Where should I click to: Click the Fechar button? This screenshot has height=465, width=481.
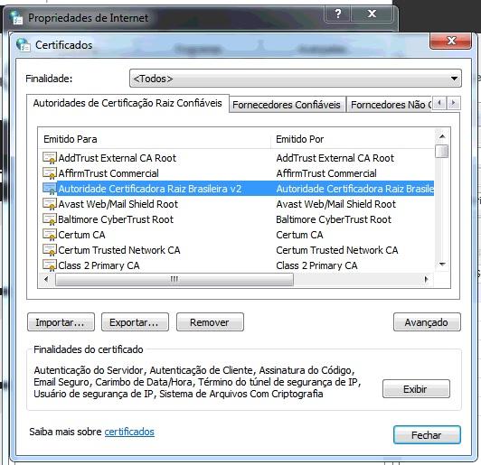427,434
